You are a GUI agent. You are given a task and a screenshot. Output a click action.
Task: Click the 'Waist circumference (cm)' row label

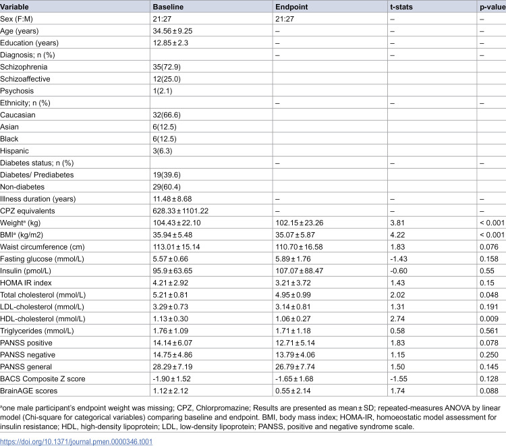click(43, 247)
